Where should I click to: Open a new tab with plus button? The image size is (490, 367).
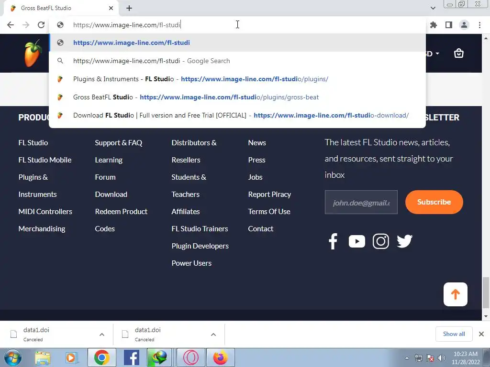click(129, 8)
